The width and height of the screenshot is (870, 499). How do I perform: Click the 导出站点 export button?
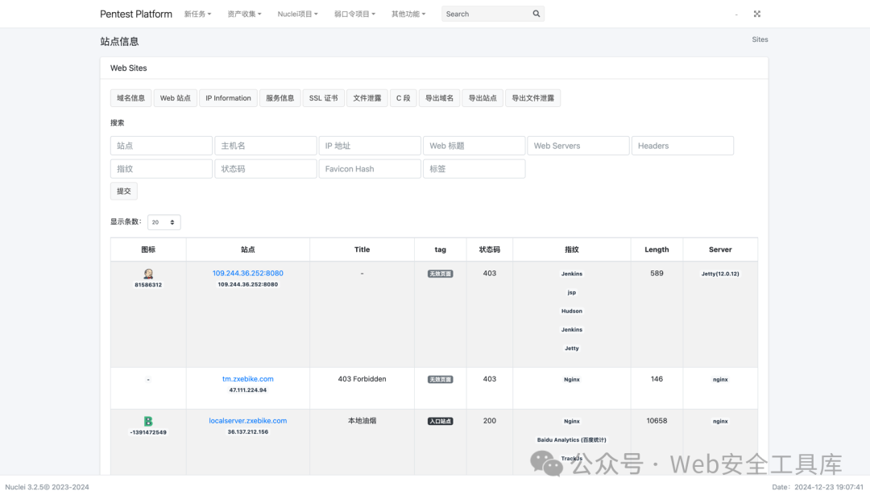(483, 98)
